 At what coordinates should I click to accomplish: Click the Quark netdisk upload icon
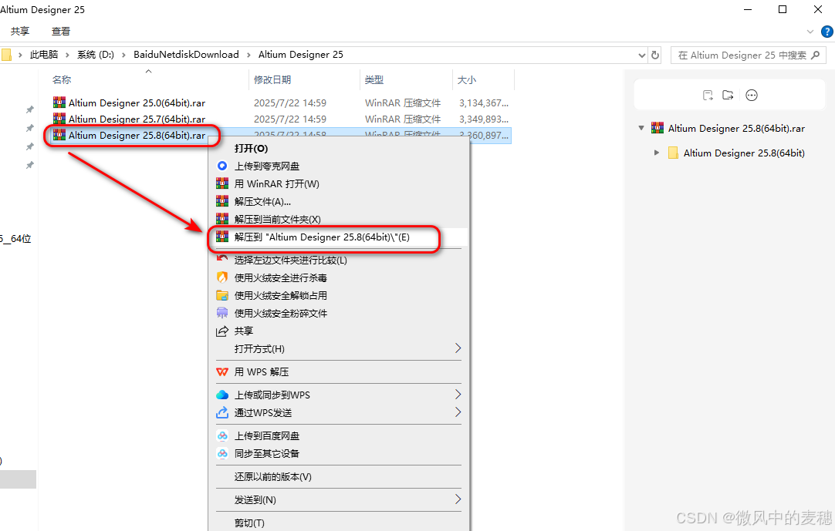222,166
